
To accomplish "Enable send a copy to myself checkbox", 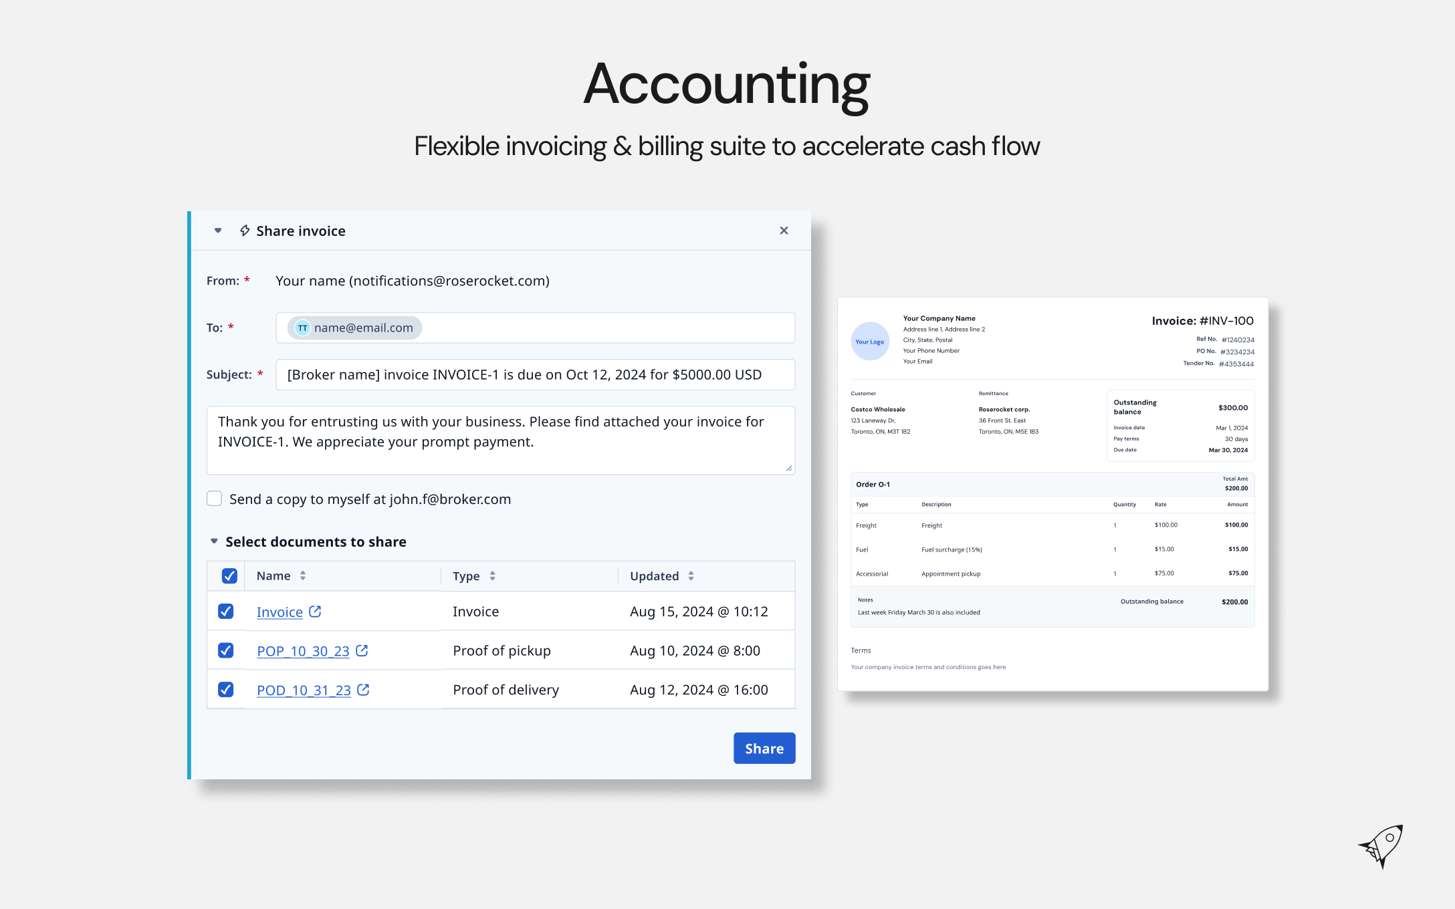I will pyautogui.click(x=214, y=499).
